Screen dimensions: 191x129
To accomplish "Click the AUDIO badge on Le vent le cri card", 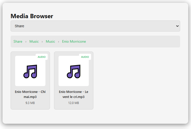I will pyautogui.click(x=85, y=57).
